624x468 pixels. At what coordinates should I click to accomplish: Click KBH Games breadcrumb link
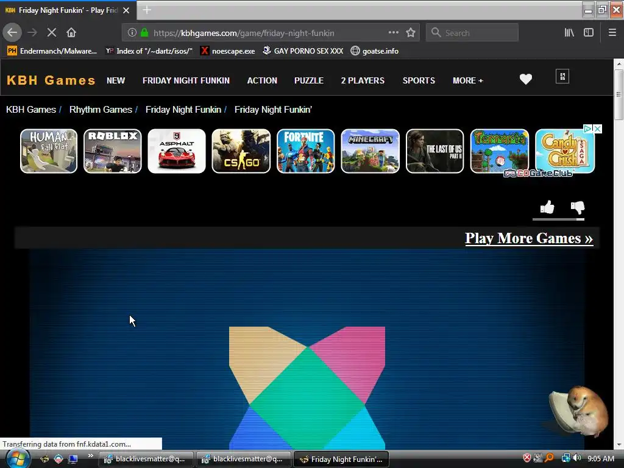(x=31, y=110)
